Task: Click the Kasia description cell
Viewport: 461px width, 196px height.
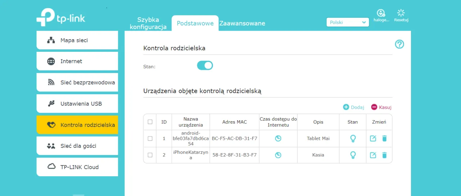Action: click(318, 155)
